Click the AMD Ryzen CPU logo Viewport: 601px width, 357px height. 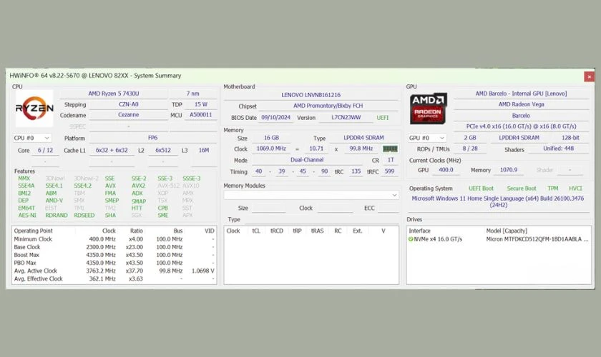[34, 109]
